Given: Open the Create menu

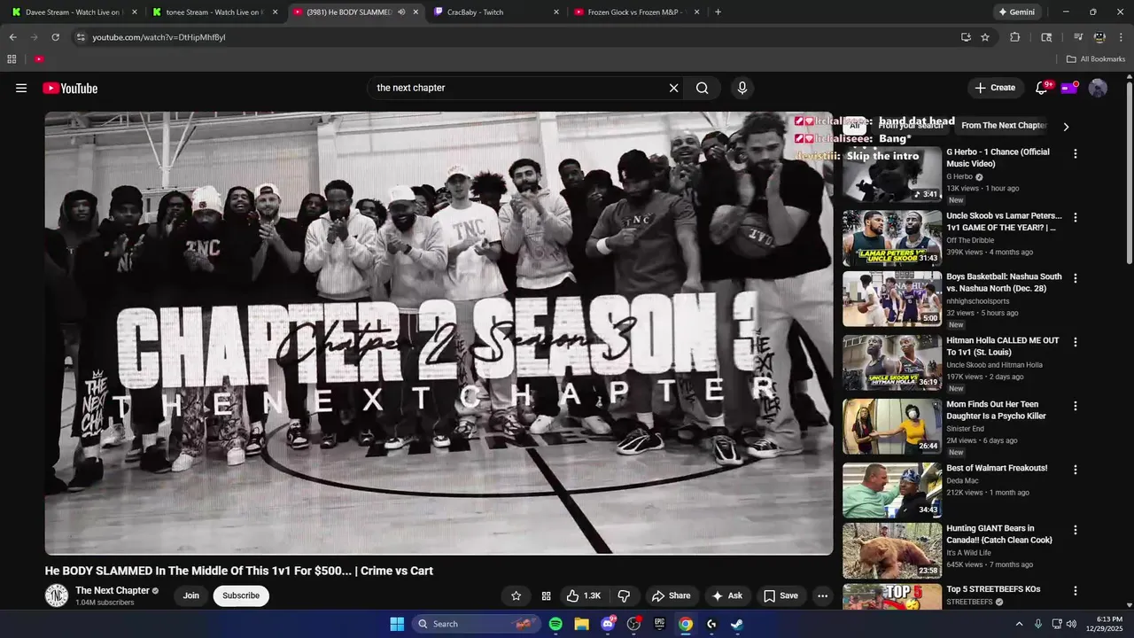Looking at the screenshot, I should 995,88.
